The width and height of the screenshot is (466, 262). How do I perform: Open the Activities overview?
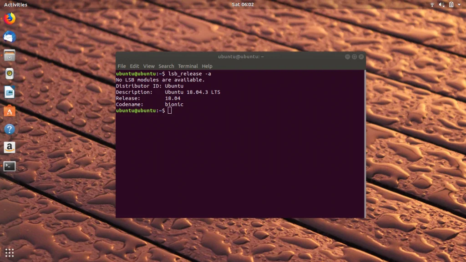(15, 5)
